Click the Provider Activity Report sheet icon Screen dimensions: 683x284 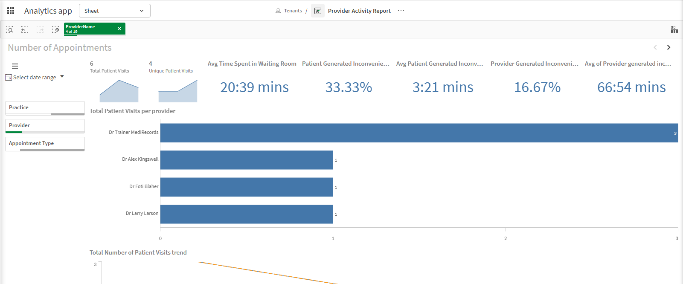(318, 11)
